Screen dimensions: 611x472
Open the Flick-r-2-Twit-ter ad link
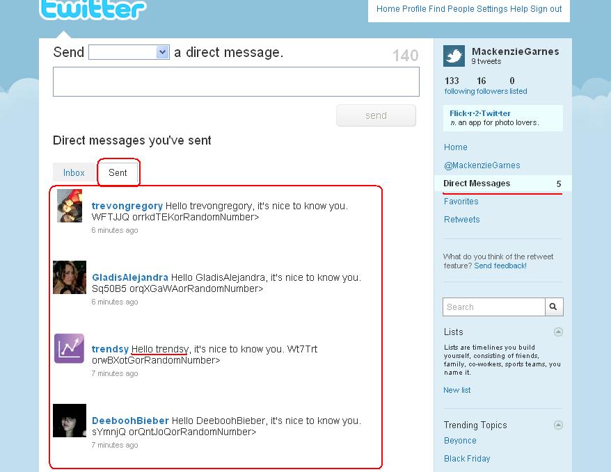pos(479,113)
